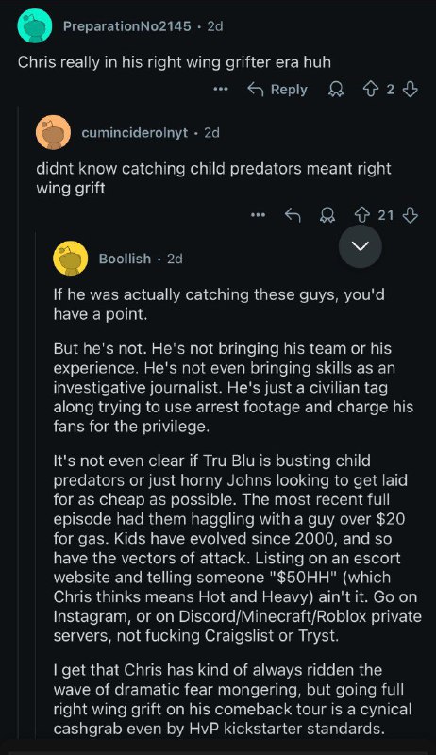The height and width of the screenshot is (755, 436).
Task: Reply to PreparationNo2145's comment
Action: (x=277, y=89)
